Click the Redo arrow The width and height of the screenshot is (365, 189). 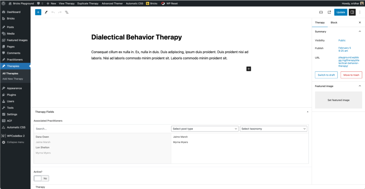[60, 12]
